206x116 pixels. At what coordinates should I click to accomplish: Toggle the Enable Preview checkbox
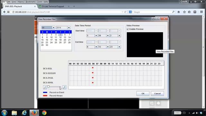pos(127,29)
